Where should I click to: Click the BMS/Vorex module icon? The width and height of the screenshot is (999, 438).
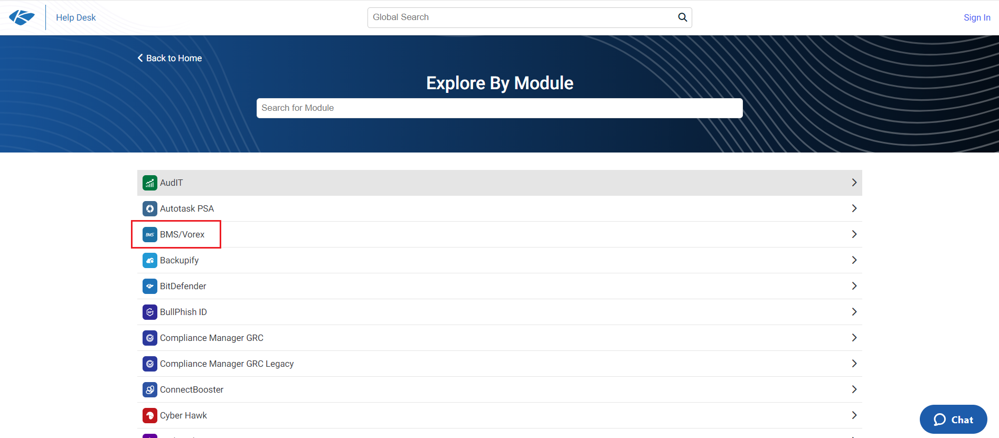pyautogui.click(x=150, y=235)
